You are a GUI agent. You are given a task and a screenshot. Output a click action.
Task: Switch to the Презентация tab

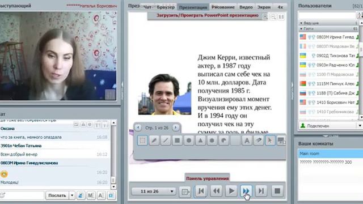point(193,7)
